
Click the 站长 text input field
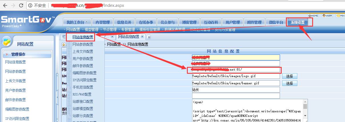236,90
